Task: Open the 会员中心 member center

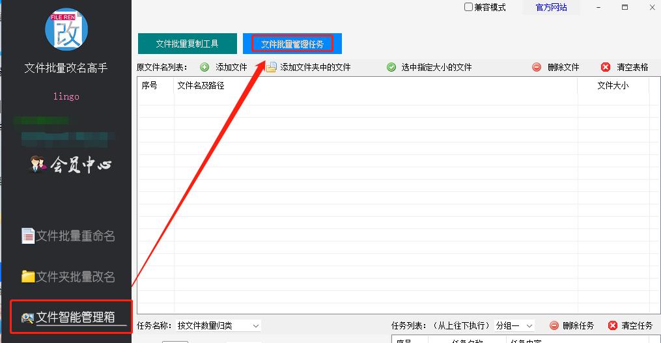Action: pyautogui.click(x=70, y=164)
